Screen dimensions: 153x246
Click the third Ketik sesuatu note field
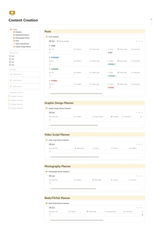[x=24, y=86]
